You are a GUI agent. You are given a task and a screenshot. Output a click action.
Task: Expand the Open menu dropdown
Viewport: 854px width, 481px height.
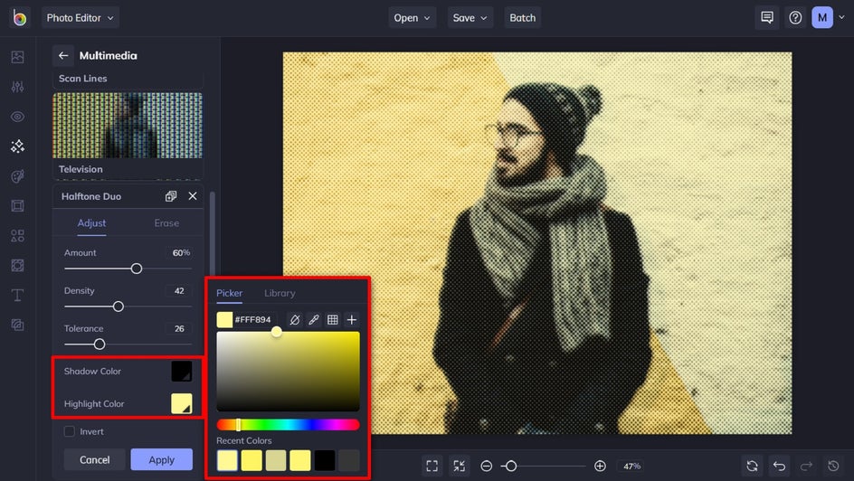[x=413, y=18]
